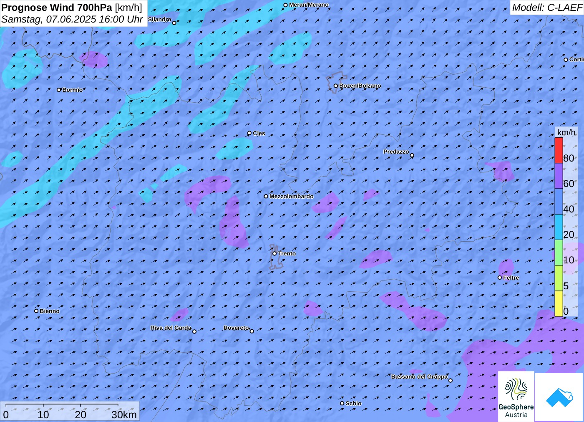The image size is (584, 422).
Task: Click the 'Modell: C-LAEF' label
Action: click(547, 8)
